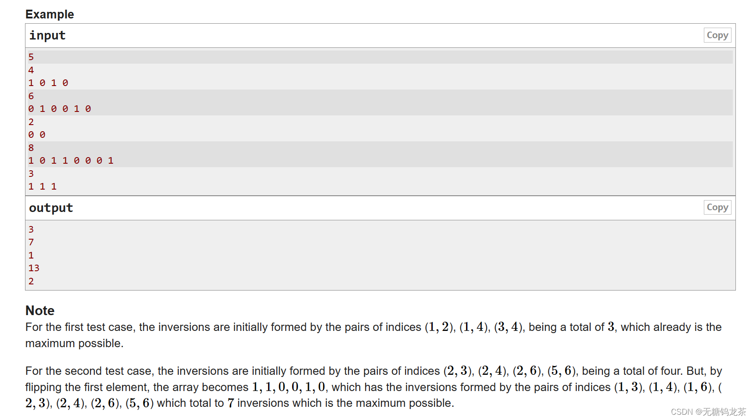Select the input line '1 1 1'
The width and height of the screenshot is (753, 420).
point(42,186)
